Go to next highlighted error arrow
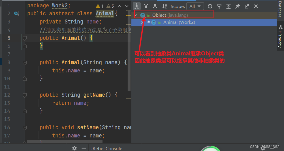The image size is (284, 151). pyautogui.click(x=127, y=6)
